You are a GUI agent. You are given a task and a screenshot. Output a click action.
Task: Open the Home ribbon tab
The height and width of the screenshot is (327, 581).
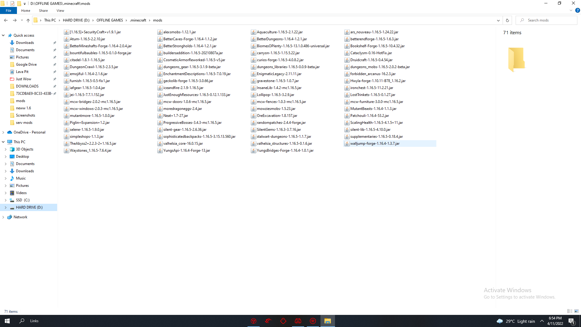click(26, 11)
